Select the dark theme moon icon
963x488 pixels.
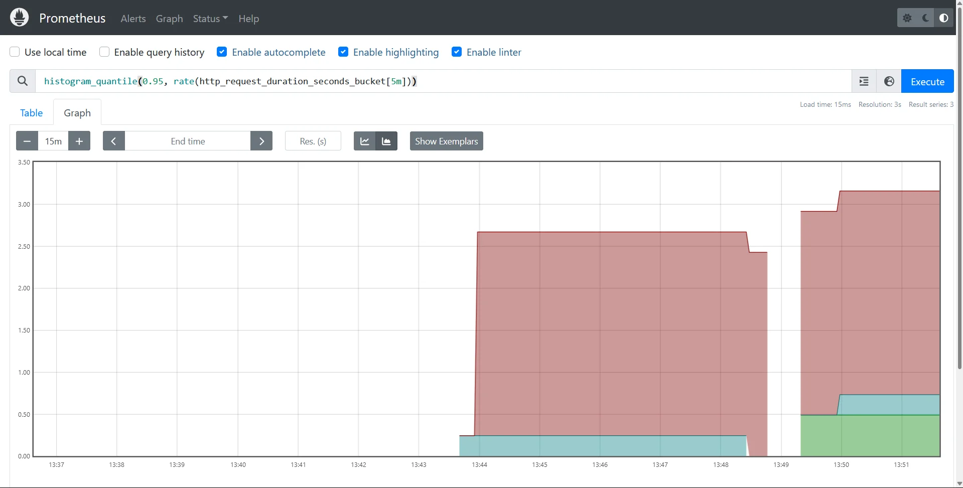(926, 18)
